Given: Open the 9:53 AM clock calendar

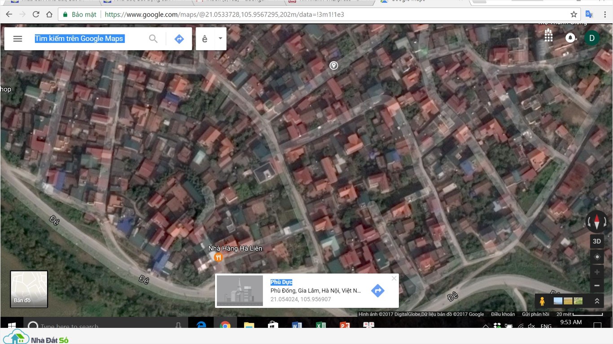Looking at the screenshot, I should [x=571, y=322].
